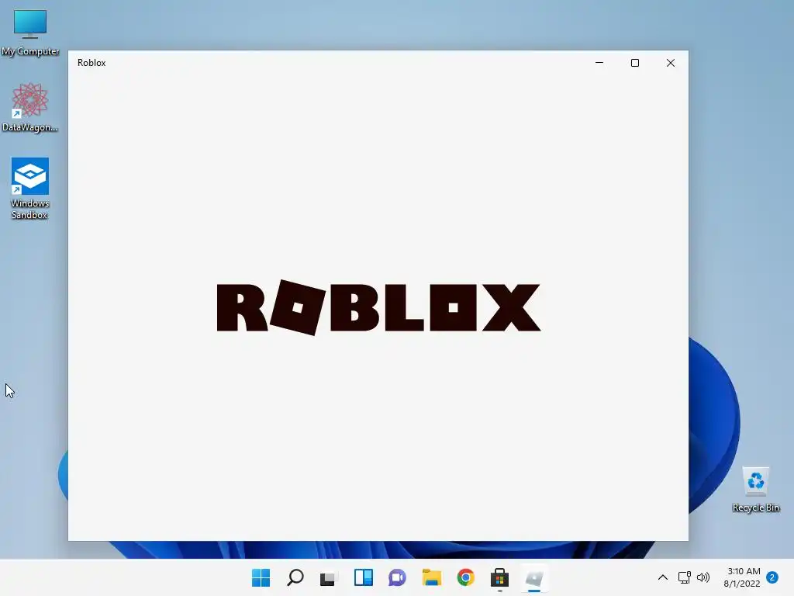Open the clock and date panel
The height and width of the screenshot is (596, 794).
point(742,577)
